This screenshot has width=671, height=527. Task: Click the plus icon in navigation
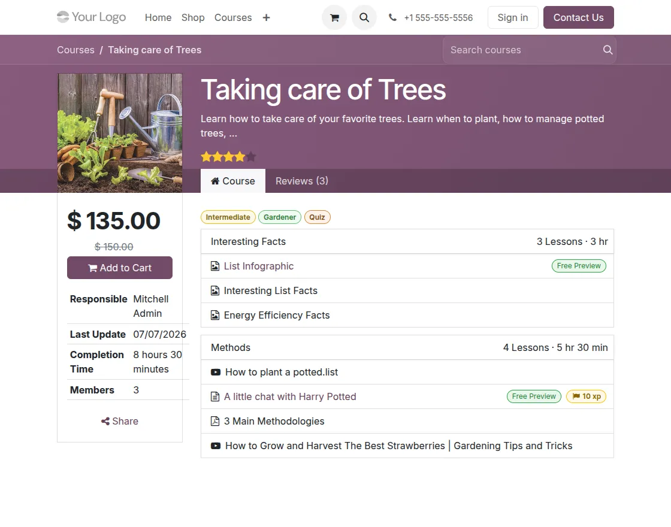point(266,17)
